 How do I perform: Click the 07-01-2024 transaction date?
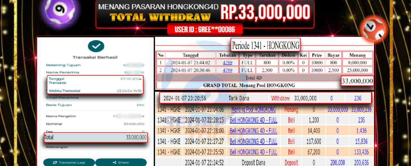click(131, 79)
